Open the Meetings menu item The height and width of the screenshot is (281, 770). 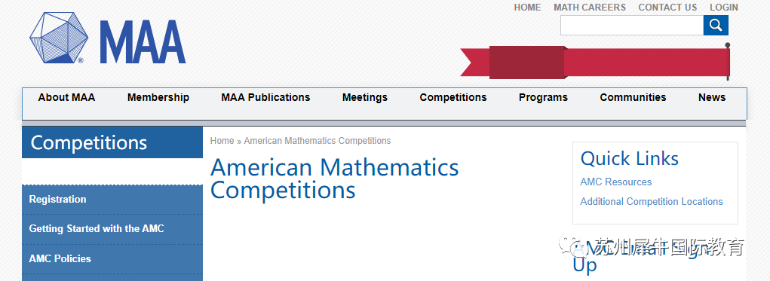(x=364, y=98)
